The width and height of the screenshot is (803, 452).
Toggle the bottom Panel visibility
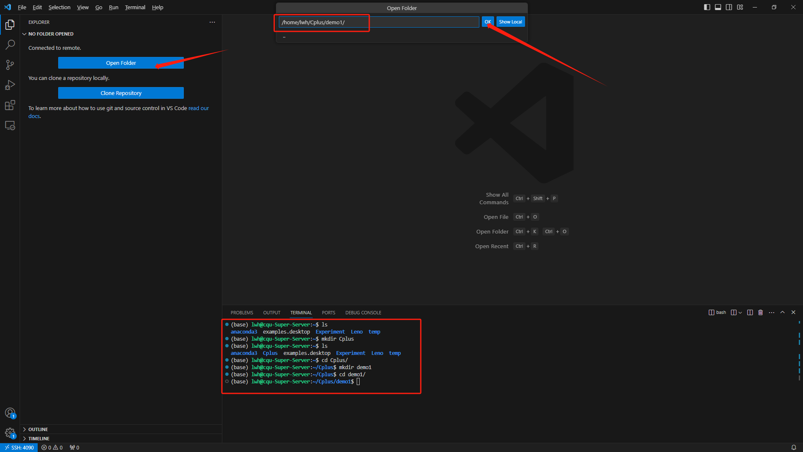(x=718, y=7)
